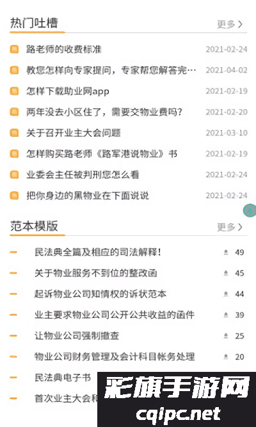The height and width of the screenshot is (427, 256).
Task: Click orange icon beside 怎样购买路老师 post
Action: [x=14, y=154]
